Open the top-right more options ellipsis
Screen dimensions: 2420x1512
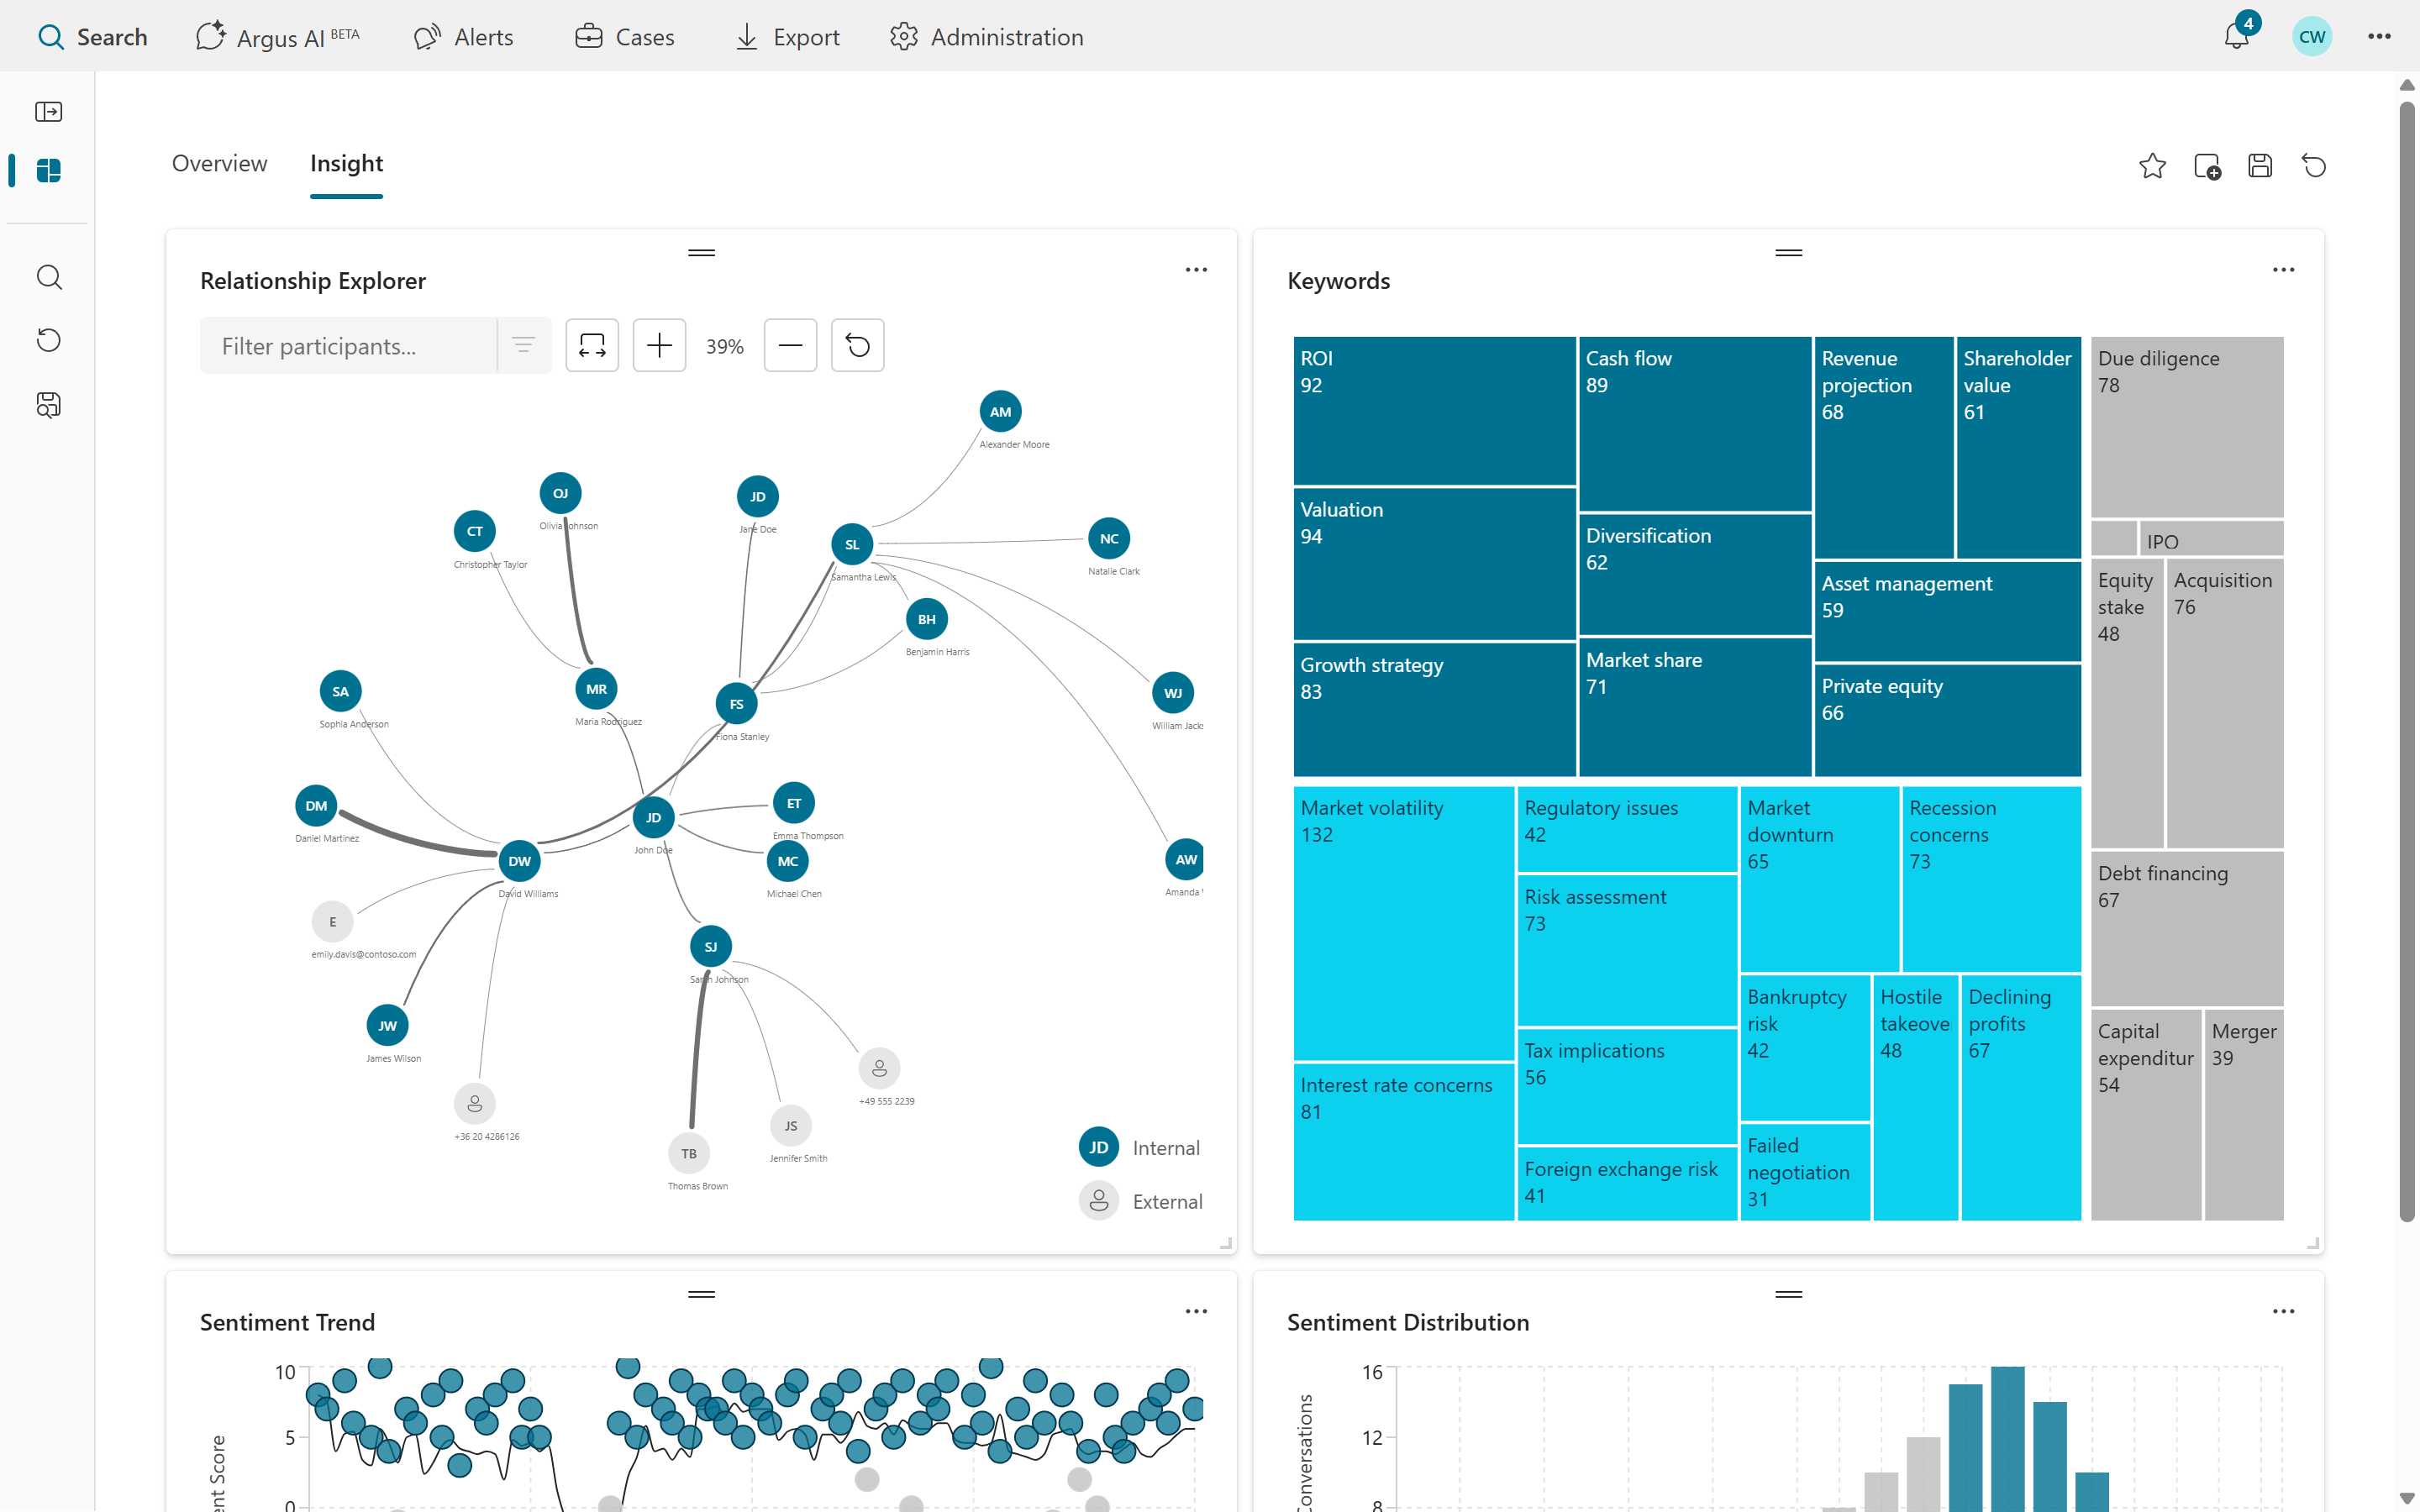(x=2379, y=37)
